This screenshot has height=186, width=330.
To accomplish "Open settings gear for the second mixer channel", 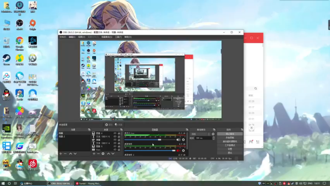I will [183, 150].
